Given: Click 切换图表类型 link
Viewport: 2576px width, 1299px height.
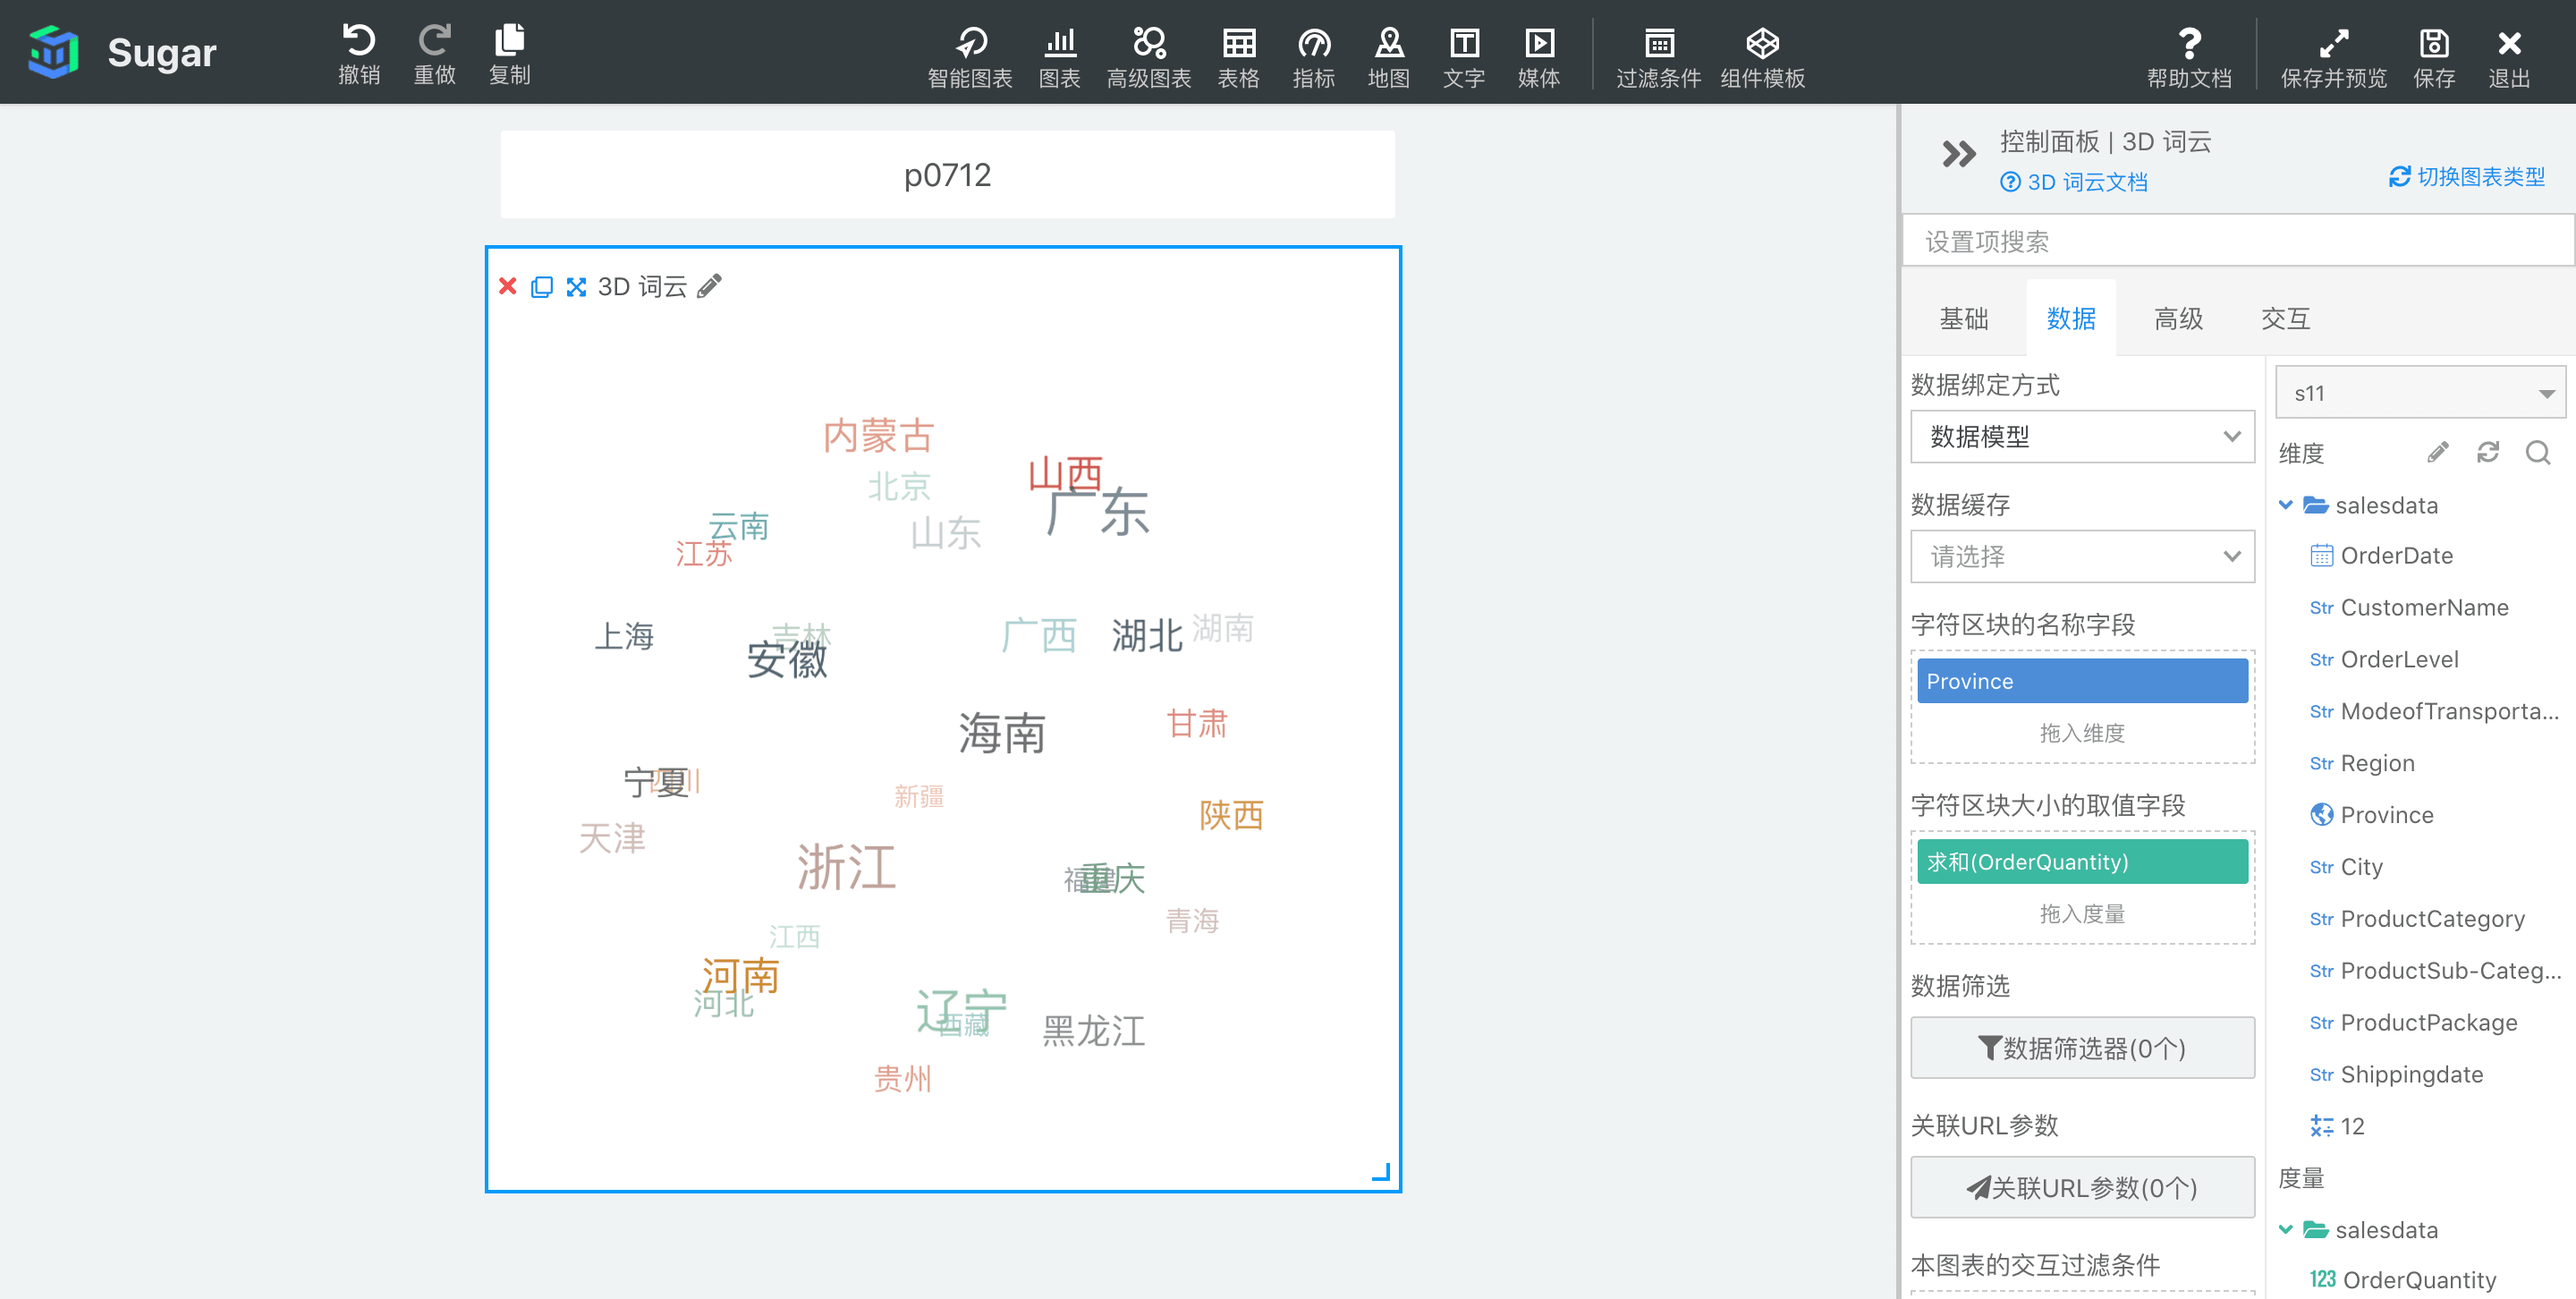Looking at the screenshot, I should pos(2467,177).
